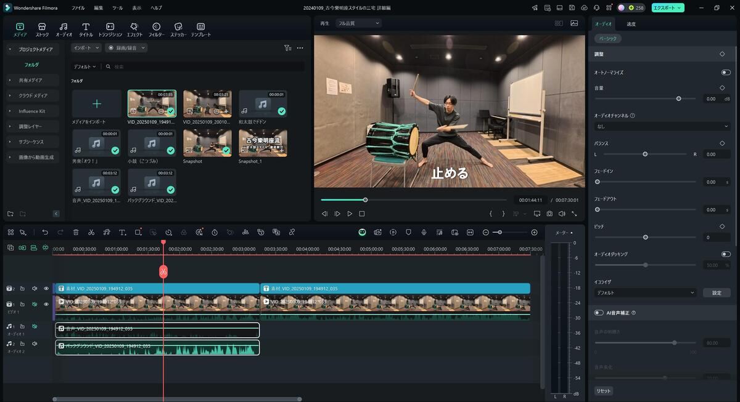
Task: Open the オーディオ (Audio) library tab
Action: coord(64,30)
